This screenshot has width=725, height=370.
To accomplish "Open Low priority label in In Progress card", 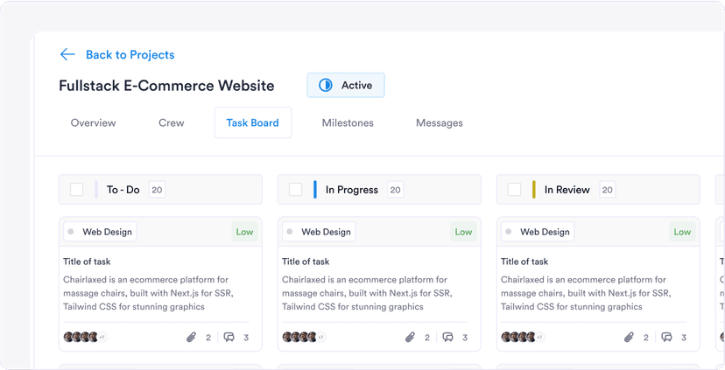I will coord(463,232).
